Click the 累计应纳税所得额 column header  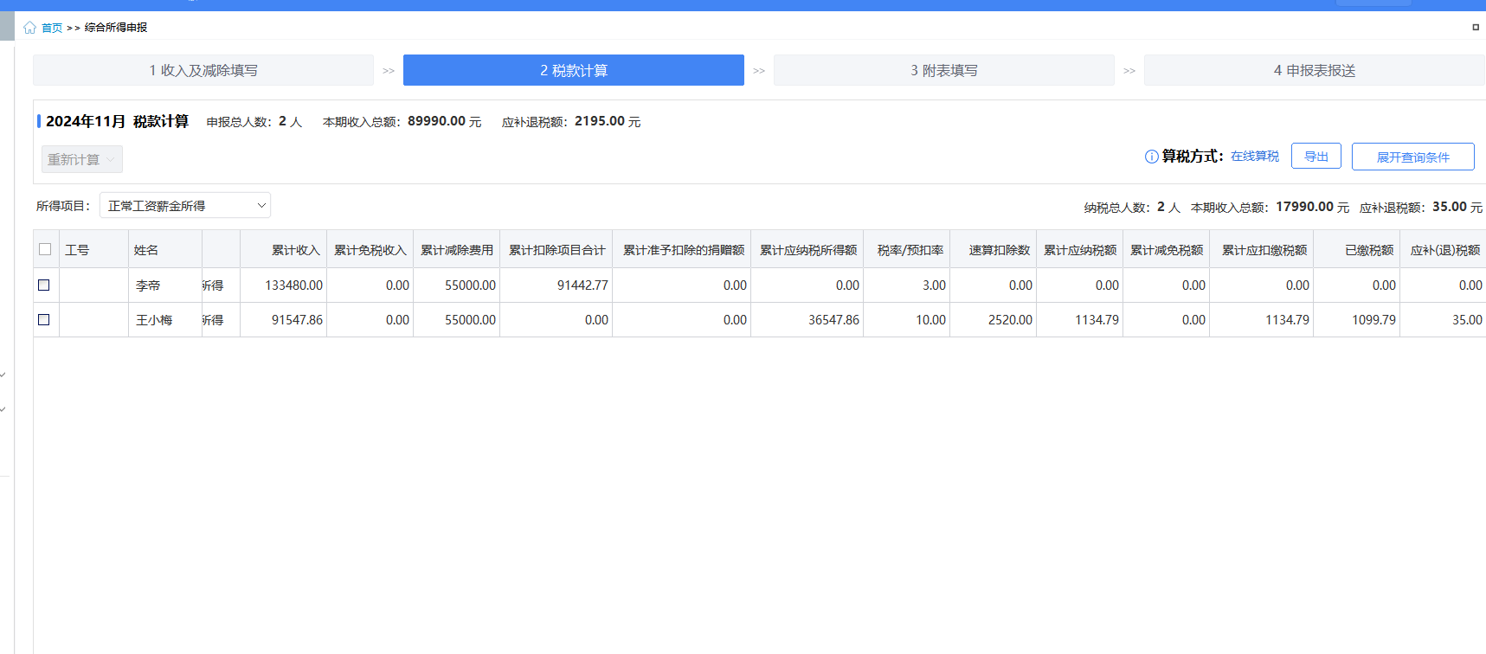(x=808, y=250)
